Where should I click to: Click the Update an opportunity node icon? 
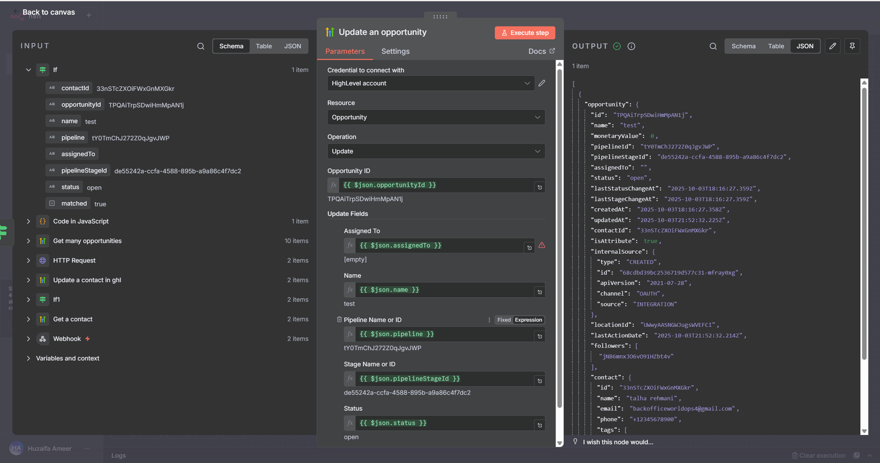tap(330, 32)
